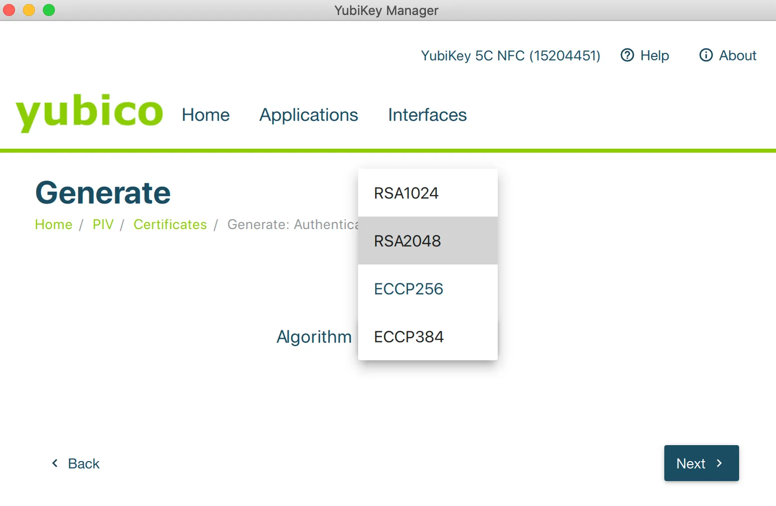Maximize window with the green button
776x506 pixels.
[49, 10]
